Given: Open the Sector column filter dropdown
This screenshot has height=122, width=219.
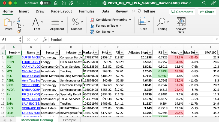Looking at the screenshot, I should [x=57, y=52].
